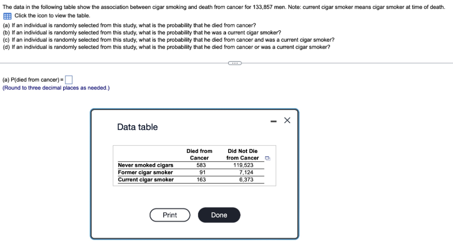
Task: Click the copy table icon beside header
Action: coord(268,158)
